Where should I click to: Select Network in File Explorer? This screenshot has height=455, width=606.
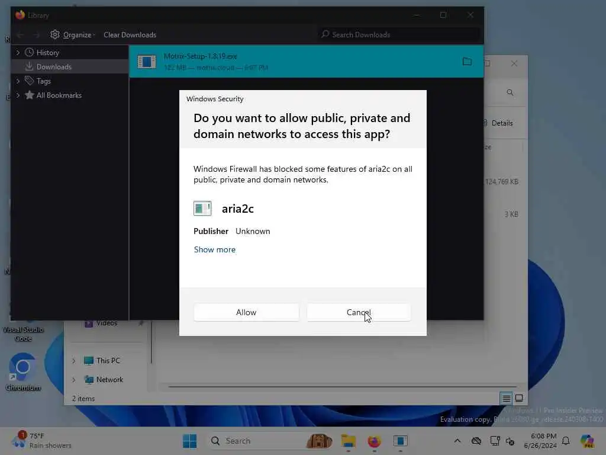(x=109, y=380)
